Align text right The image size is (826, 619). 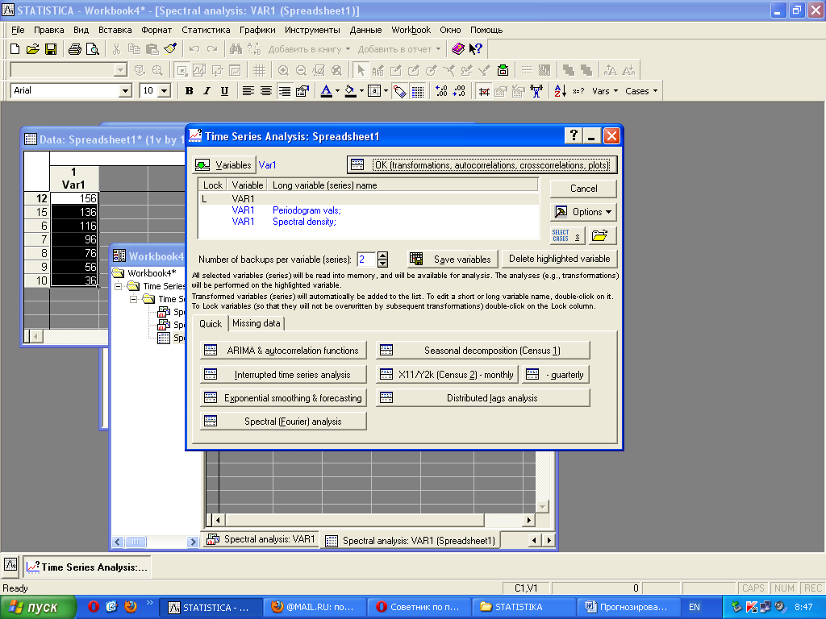click(x=284, y=91)
